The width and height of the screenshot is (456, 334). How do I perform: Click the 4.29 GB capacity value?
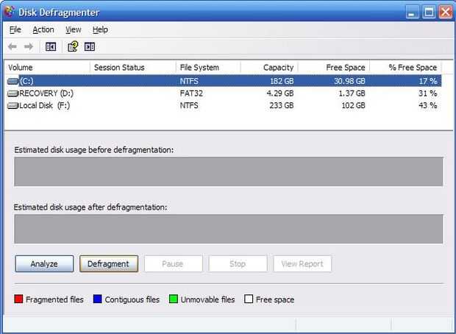click(279, 93)
